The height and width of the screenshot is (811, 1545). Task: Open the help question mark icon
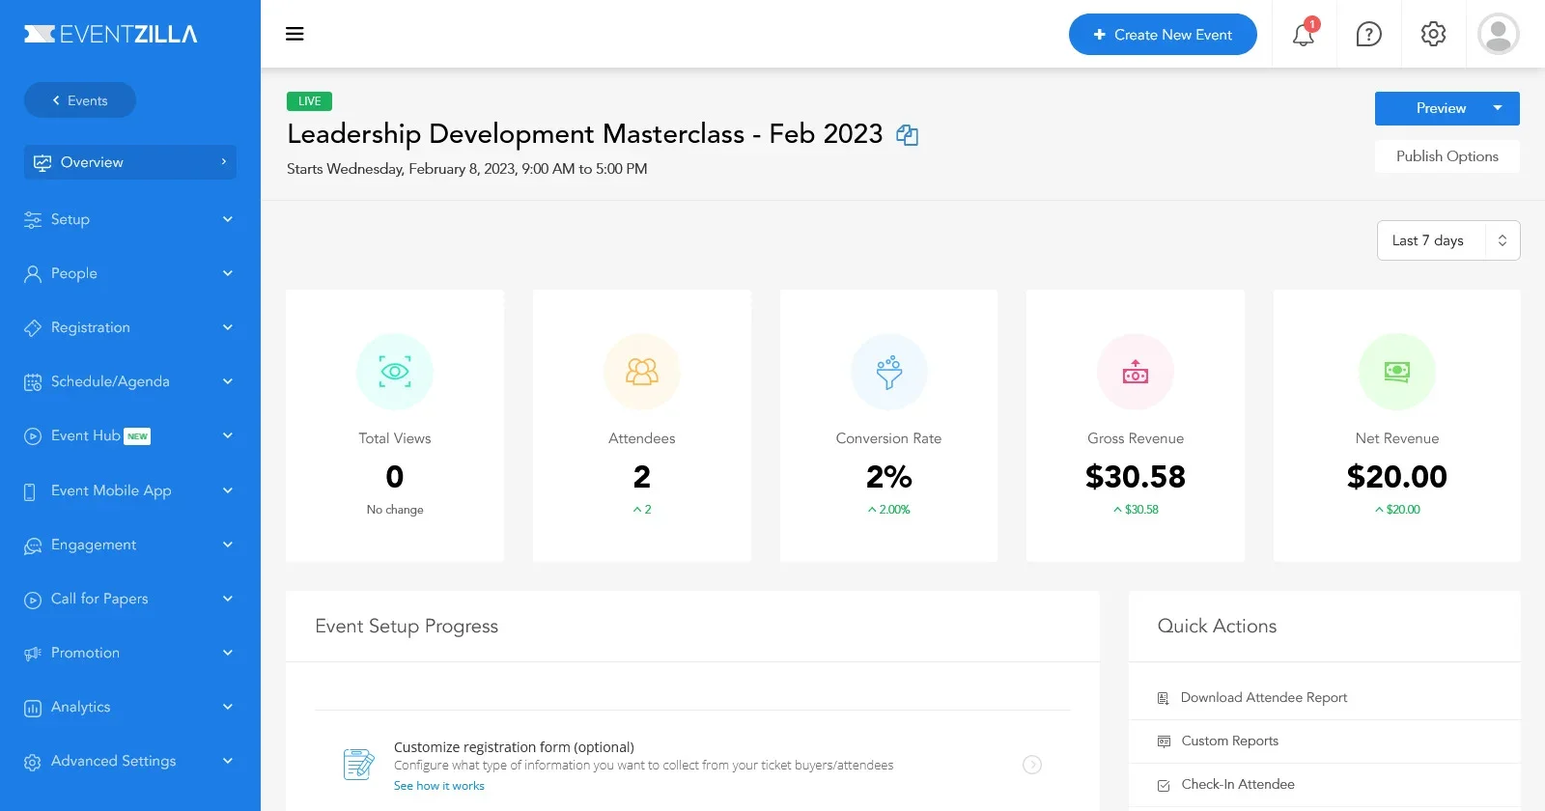pyautogui.click(x=1368, y=35)
